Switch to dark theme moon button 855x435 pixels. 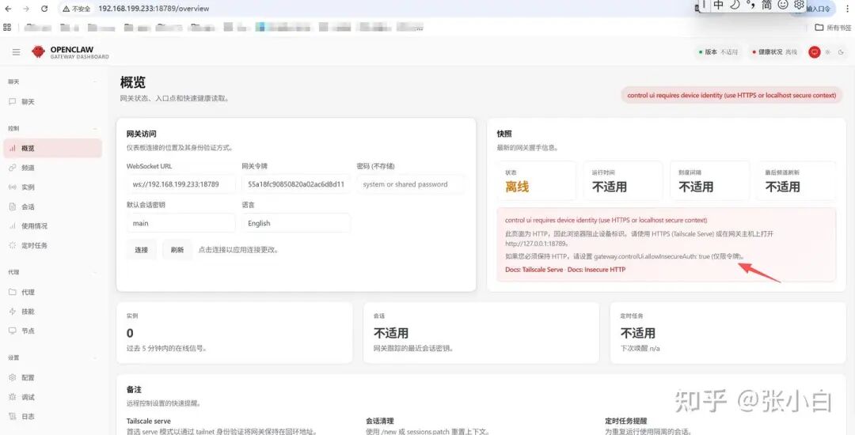842,52
